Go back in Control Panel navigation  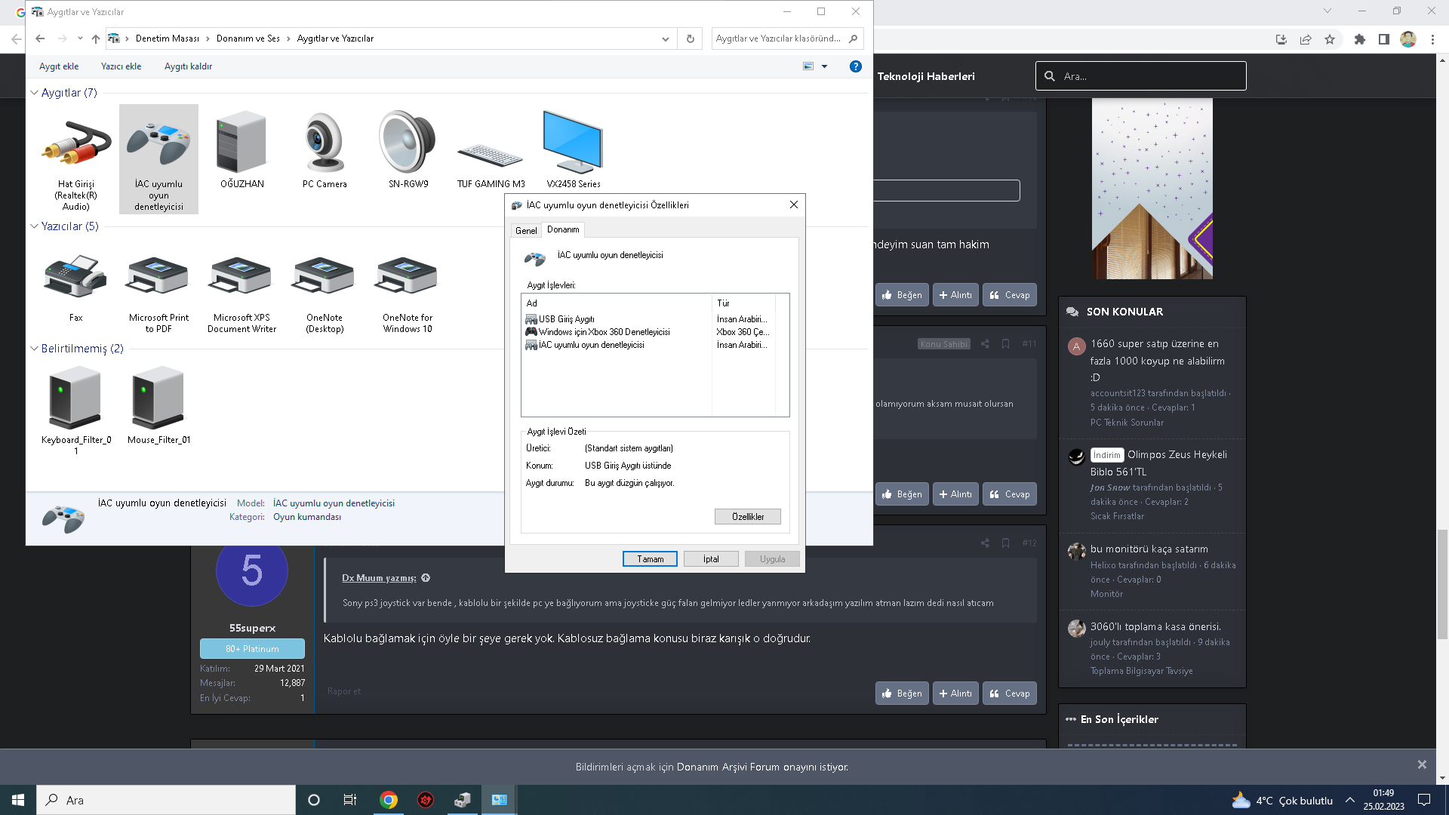point(40,38)
